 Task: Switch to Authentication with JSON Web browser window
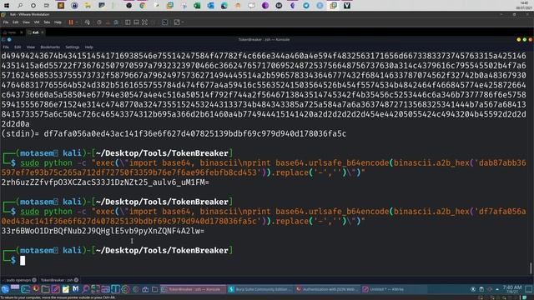[327, 289]
